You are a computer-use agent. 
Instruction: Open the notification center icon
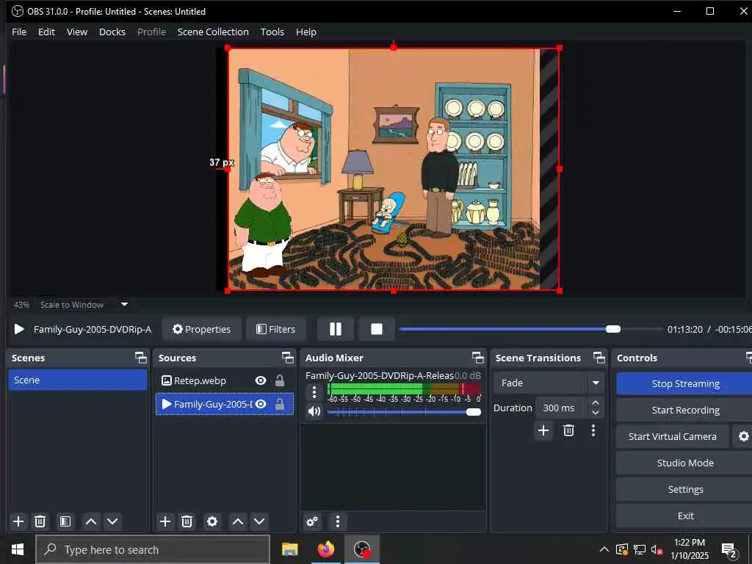729,550
